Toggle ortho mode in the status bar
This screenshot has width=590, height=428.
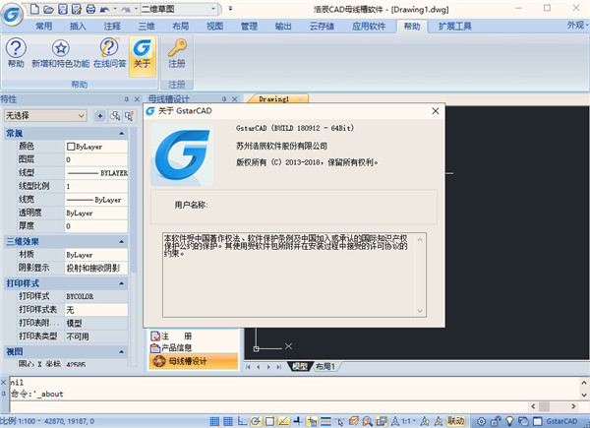[242, 421]
